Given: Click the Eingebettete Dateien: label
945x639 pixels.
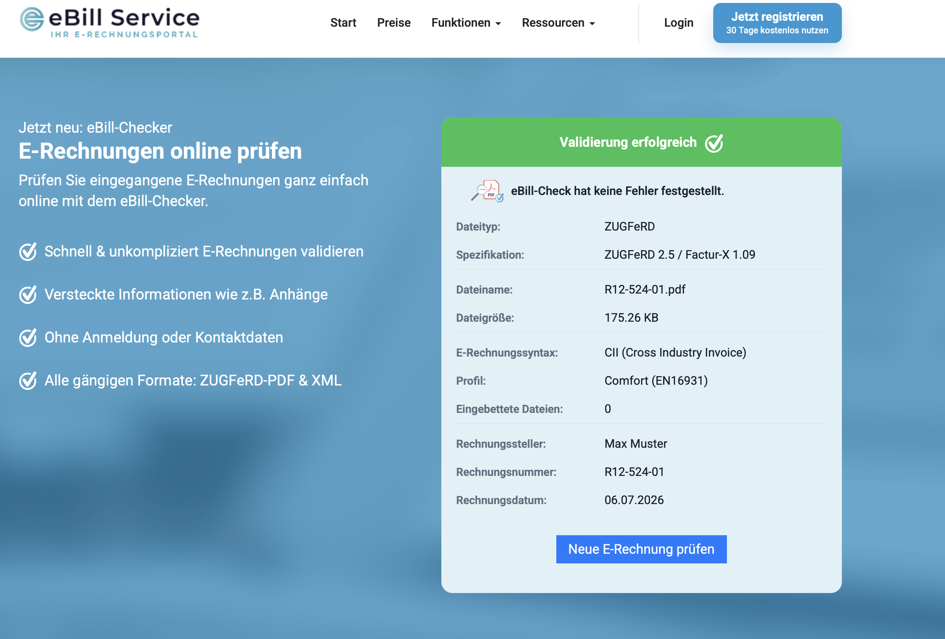Looking at the screenshot, I should 510,409.
